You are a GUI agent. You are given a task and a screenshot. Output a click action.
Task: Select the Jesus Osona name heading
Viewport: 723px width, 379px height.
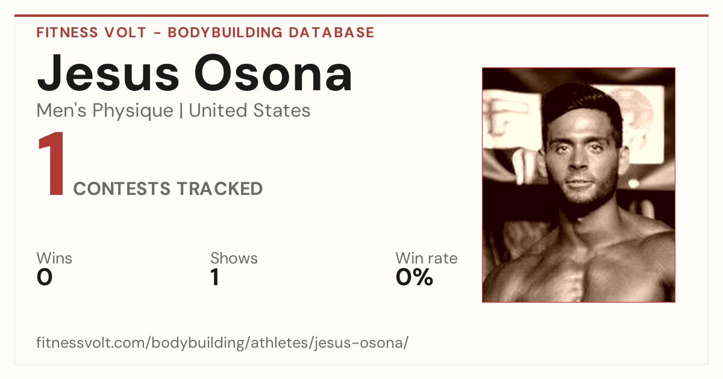[x=195, y=73]
